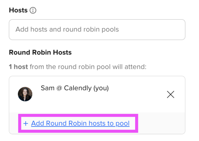199x141 pixels.
Task: Click the gray footer strip of the pool card
Action: (x=161, y=123)
